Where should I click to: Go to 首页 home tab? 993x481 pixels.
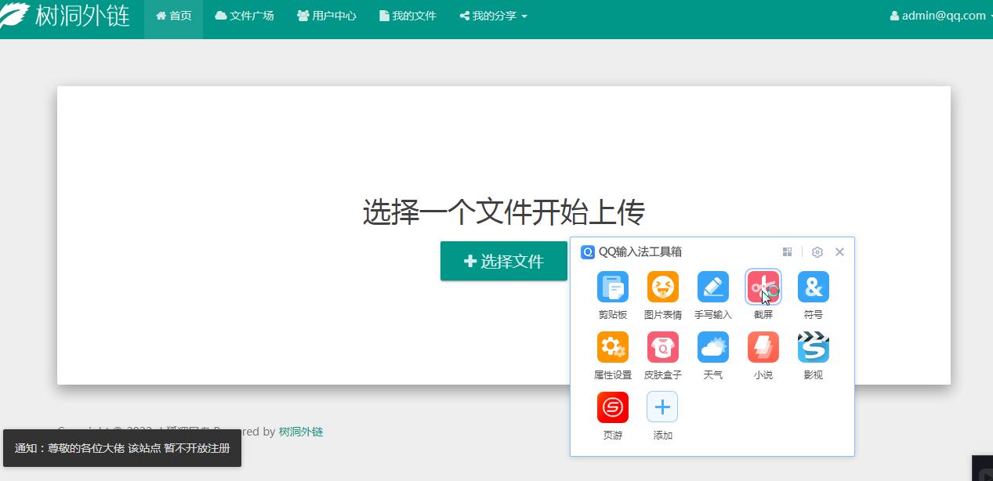(173, 16)
